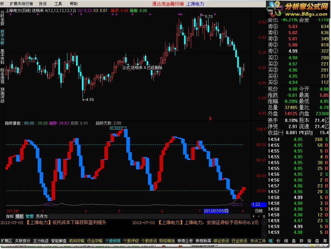Select the 细 detail tab
Screen dimensions: 331x249
point(286,241)
